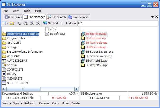
Task: Select the Storage folder icon
Action: 4,47
